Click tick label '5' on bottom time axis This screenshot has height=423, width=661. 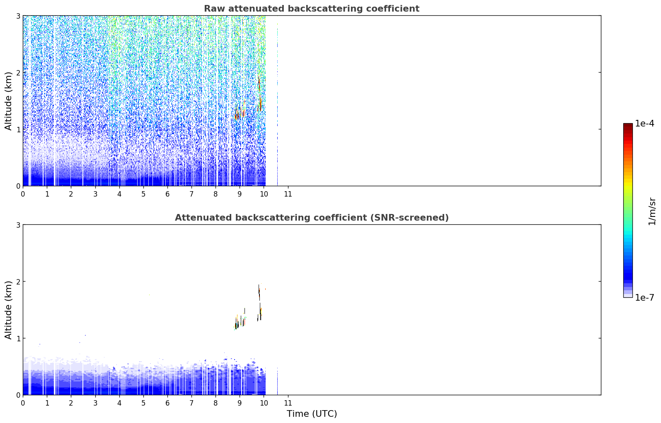143,403
